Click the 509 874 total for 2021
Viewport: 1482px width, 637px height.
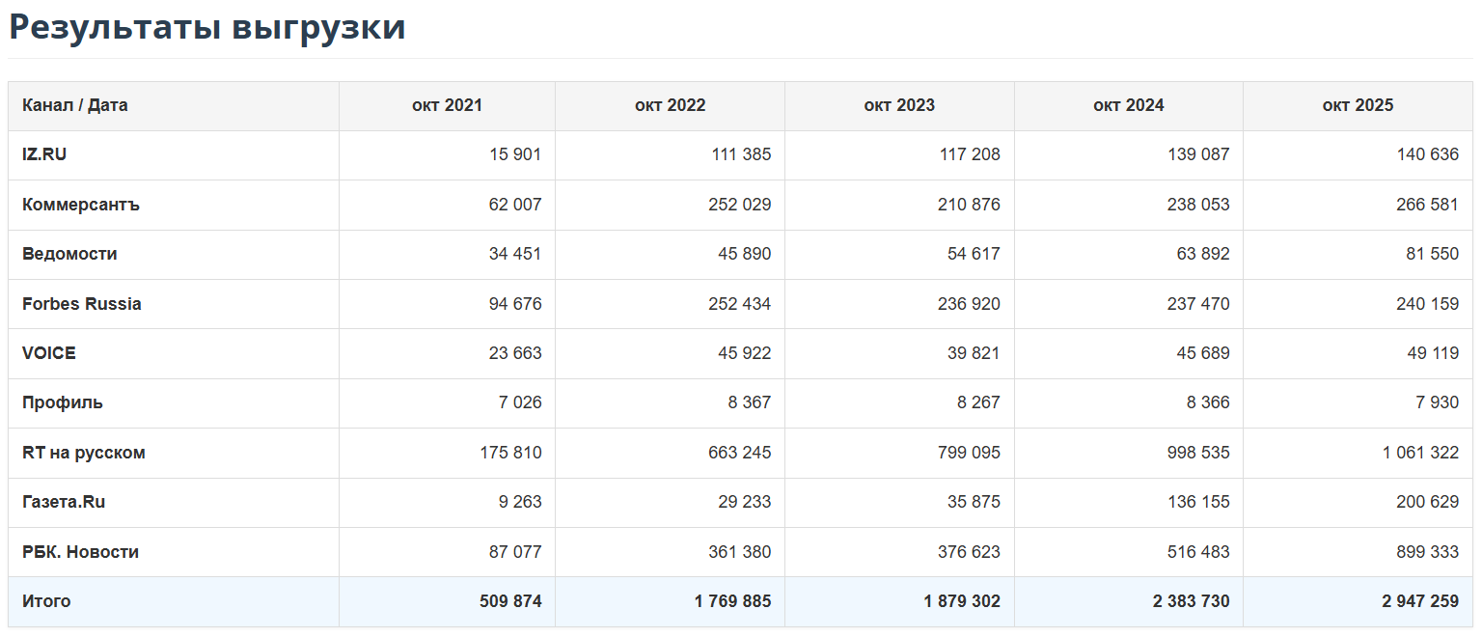pyautogui.click(x=510, y=601)
